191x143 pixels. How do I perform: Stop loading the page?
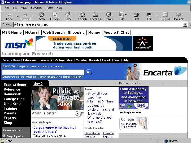pos(42,16)
